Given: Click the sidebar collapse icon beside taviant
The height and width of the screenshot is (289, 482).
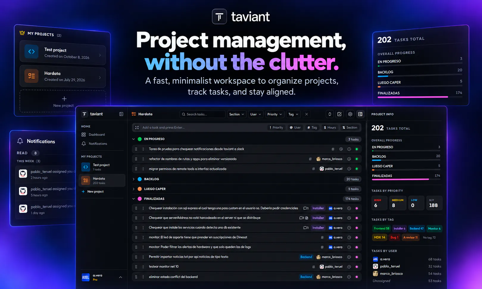Looking at the screenshot, I should pos(121,114).
